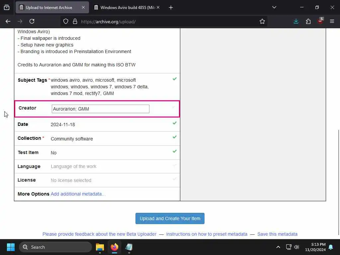Screen dimensions: 340x255
Task: Expand the list all tabs chevron
Action: pos(274,7)
